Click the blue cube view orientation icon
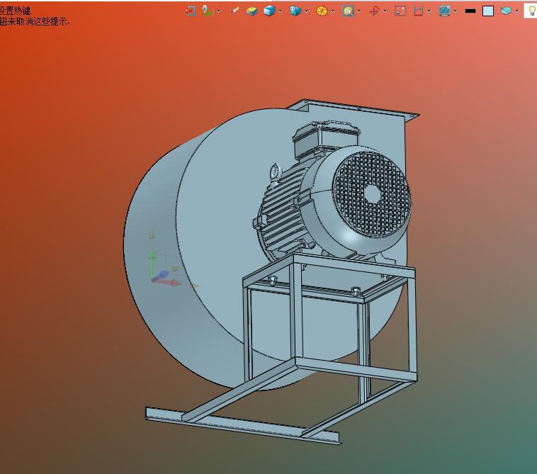537x474 pixels. (x=295, y=11)
